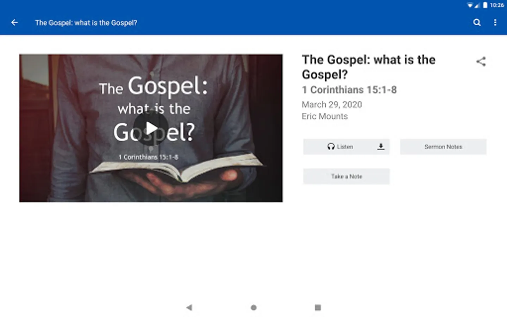Screen dimensions: 507x317
Task: Click the Take a Note button
Action: [346, 176]
